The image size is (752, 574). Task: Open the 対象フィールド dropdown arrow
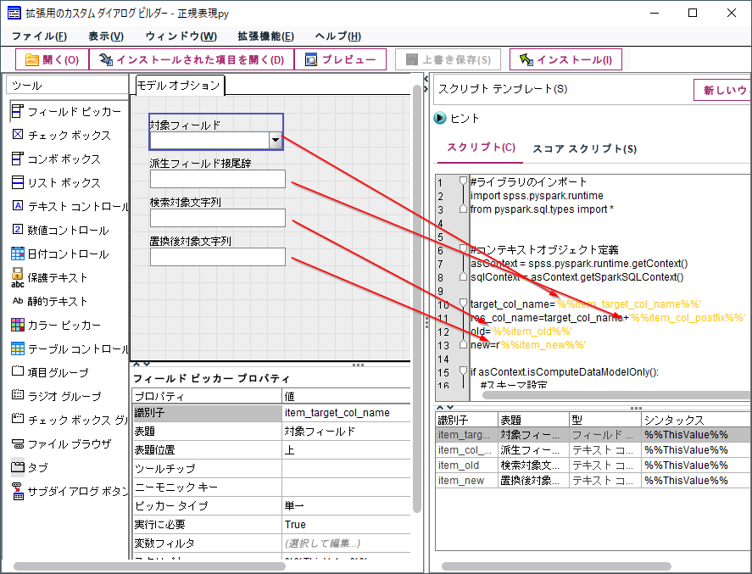click(x=276, y=141)
